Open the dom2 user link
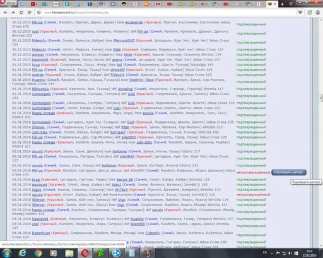 116,184
